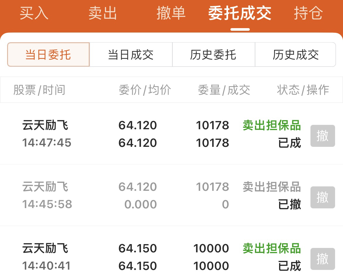Go to the 持仓 tab
Viewport: 343px width, 279px height.
308,13
